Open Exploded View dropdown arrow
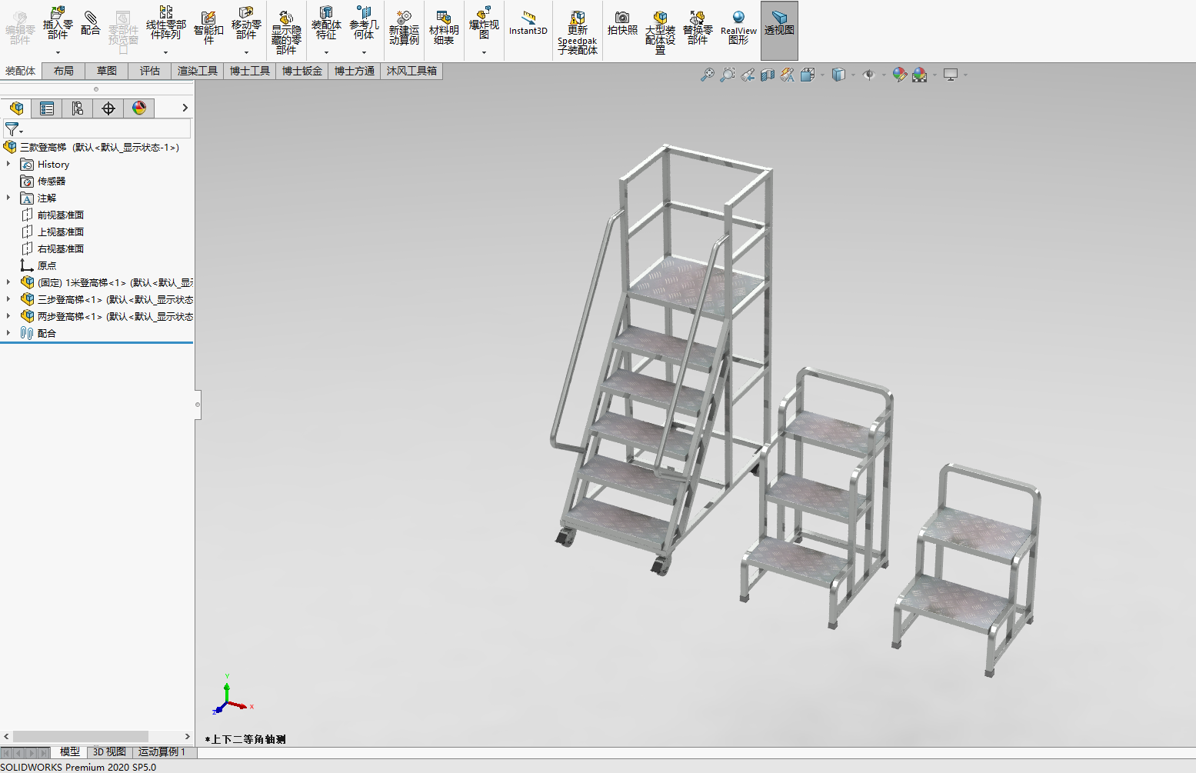The height and width of the screenshot is (773, 1196). [484, 52]
